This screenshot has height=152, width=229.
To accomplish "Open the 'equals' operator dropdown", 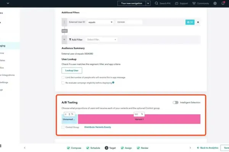I will pyautogui.click(x=100, y=22).
